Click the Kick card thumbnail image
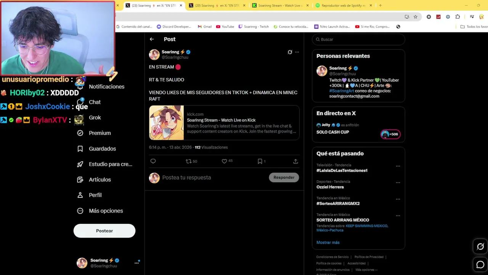Image resolution: width=488 pixels, height=275 pixels. [x=166, y=123]
